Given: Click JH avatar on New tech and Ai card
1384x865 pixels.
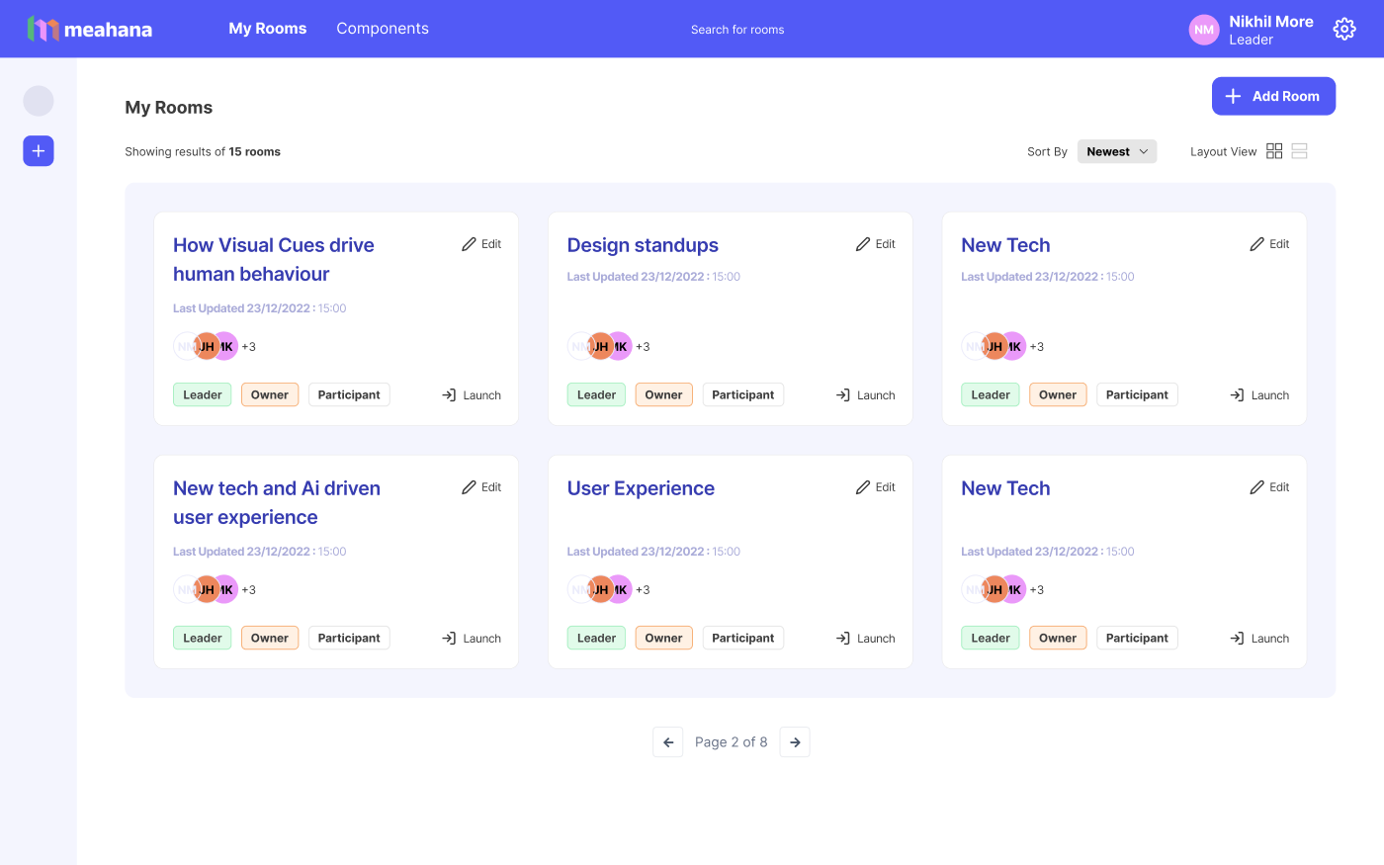Looking at the screenshot, I should point(206,589).
